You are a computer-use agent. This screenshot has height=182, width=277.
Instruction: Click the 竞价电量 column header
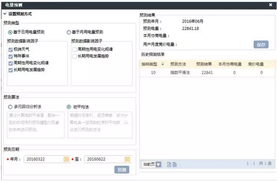256,64
